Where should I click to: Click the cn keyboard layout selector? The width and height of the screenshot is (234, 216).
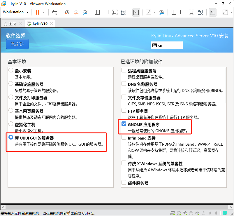point(167,45)
